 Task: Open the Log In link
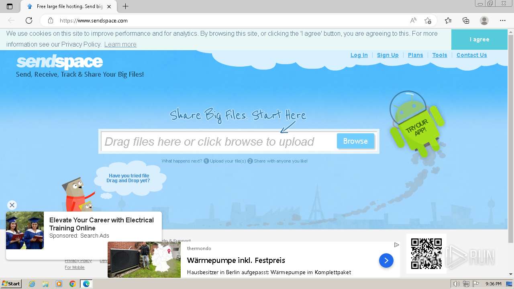(x=359, y=55)
